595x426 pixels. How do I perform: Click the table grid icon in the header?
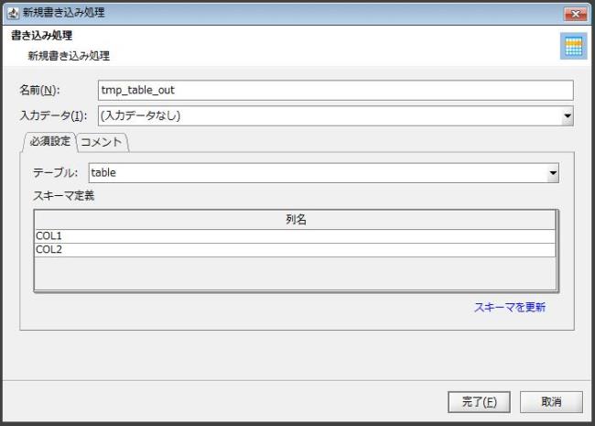click(572, 47)
